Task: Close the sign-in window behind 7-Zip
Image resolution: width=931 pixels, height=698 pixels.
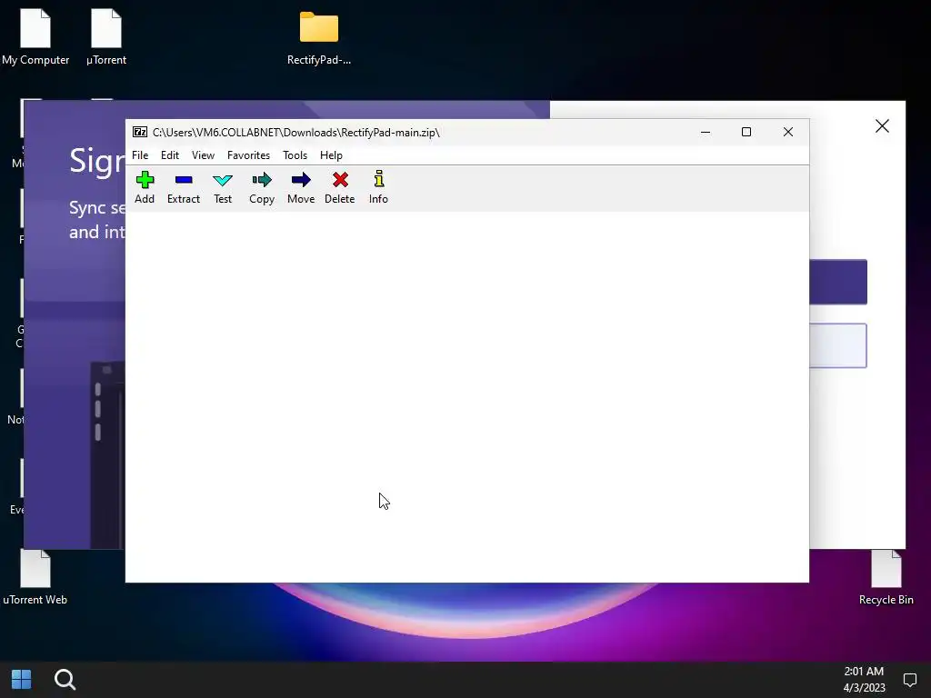Action: (x=882, y=125)
